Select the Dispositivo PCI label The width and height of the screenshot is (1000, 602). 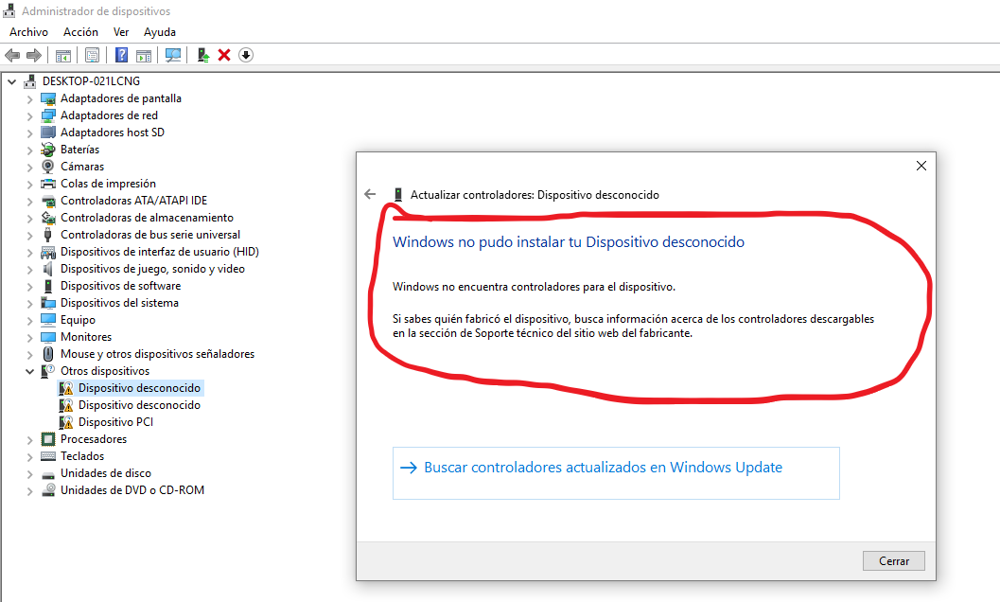click(115, 422)
